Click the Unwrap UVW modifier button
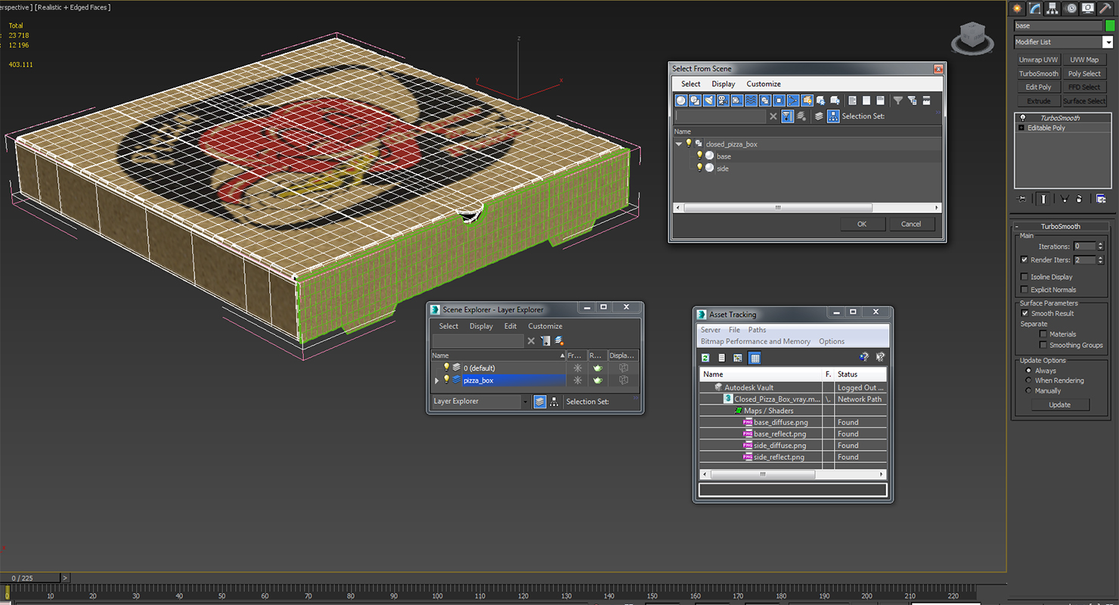 (1039, 60)
